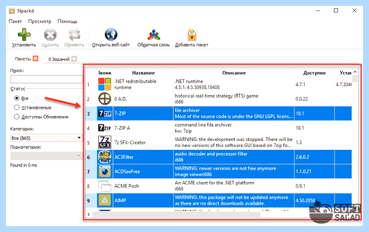This screenshot has height=232, width=369.
Task: Close the 0 Заданий tab
Action: pos(74,59)
